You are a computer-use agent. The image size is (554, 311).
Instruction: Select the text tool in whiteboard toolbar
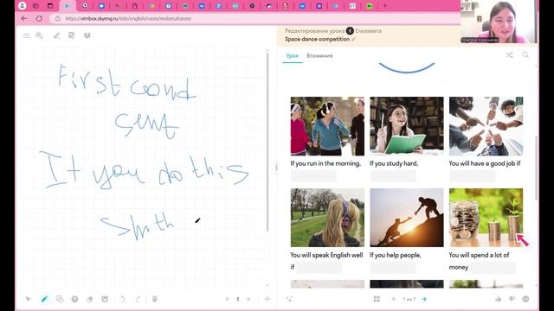[x=74, y=299]
